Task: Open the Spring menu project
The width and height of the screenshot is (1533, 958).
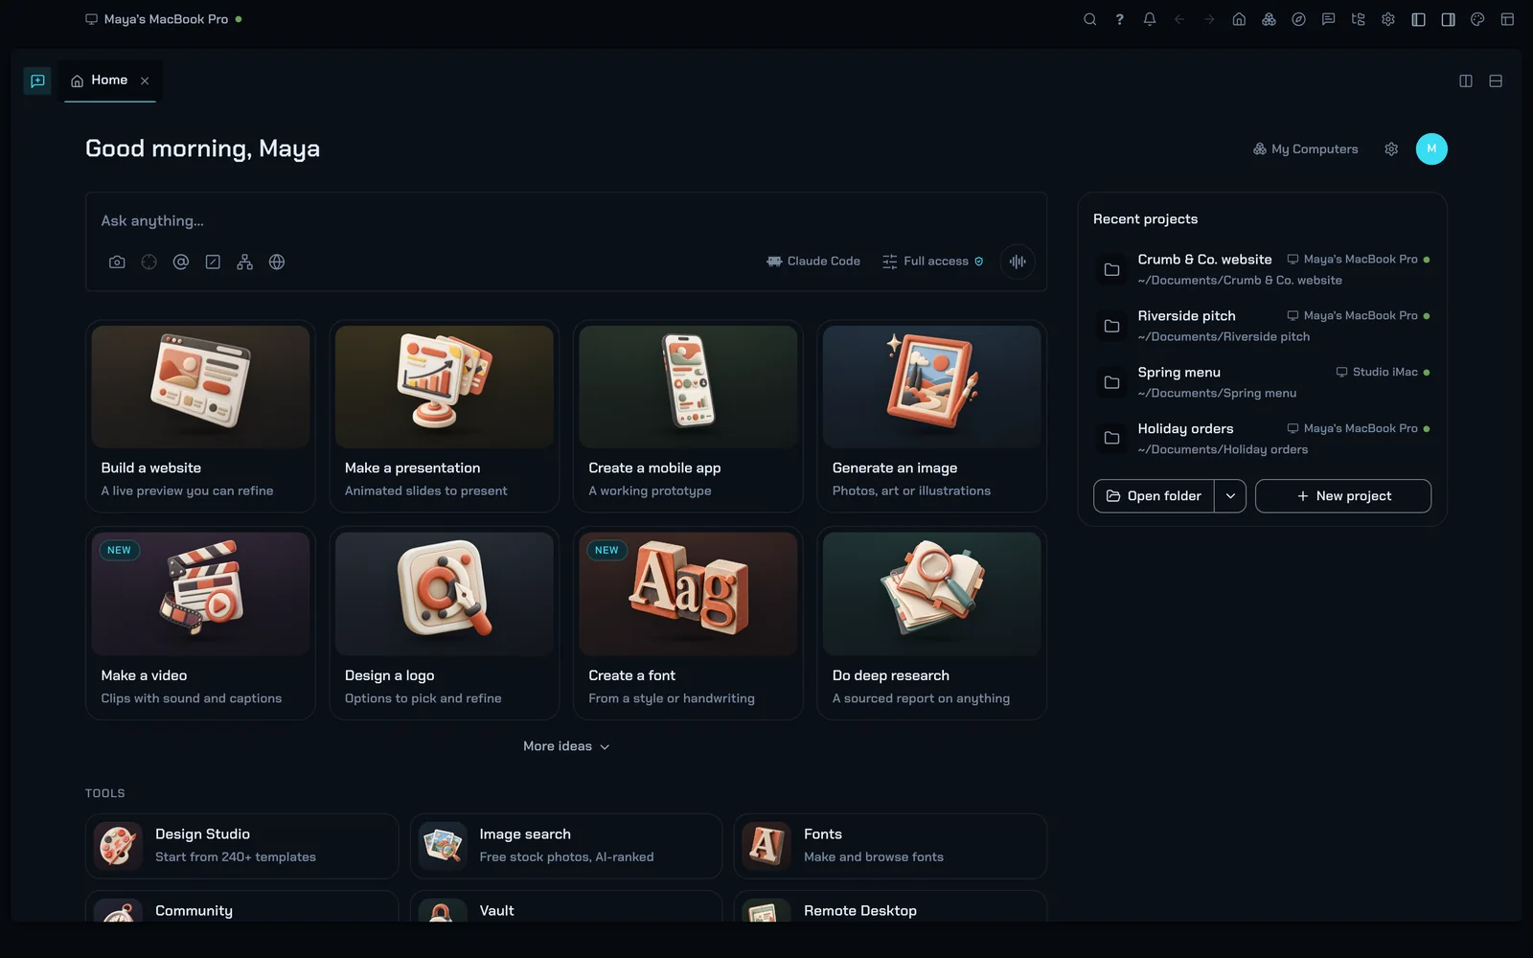Action: [x=1262, y=382]
